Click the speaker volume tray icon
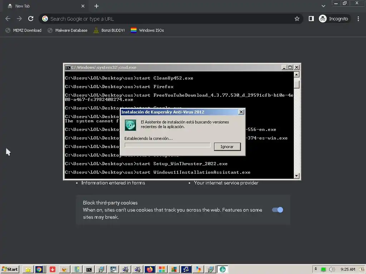This screenshot has width=366, height=274. tap(332, 270)
